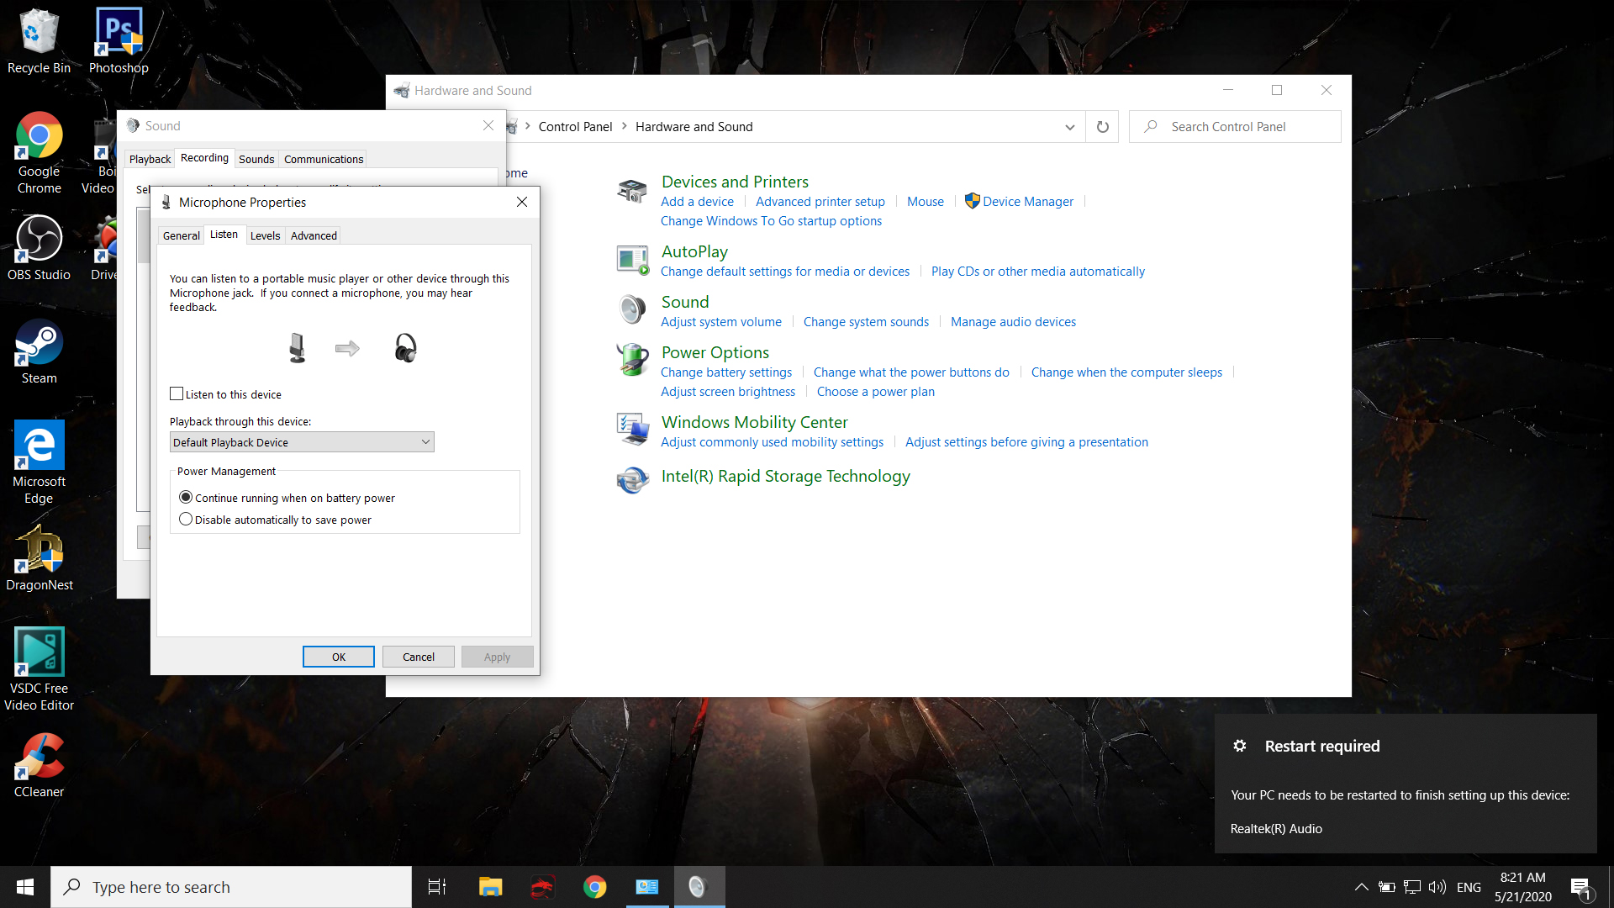The width and height of the screenshot is (1614, 908).
Task: Expand the Control Panel address bar history dropdown
Action: click(1069, 127)
